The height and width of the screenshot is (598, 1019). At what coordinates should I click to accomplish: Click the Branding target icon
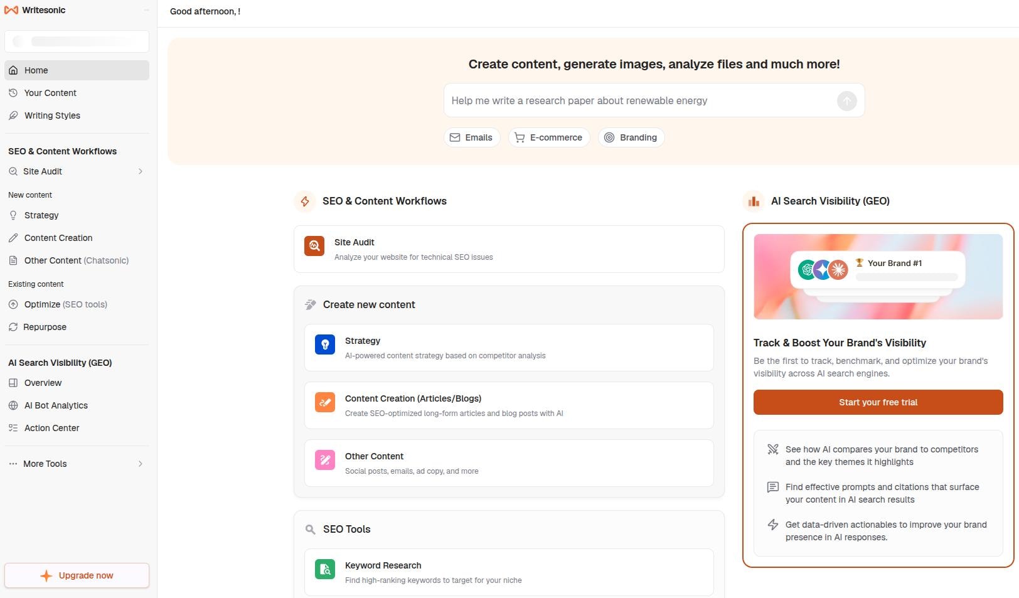click(609, 137)
